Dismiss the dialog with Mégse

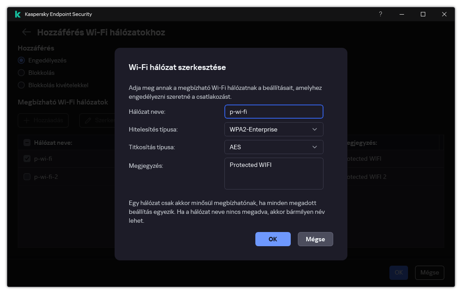point(315,239)
